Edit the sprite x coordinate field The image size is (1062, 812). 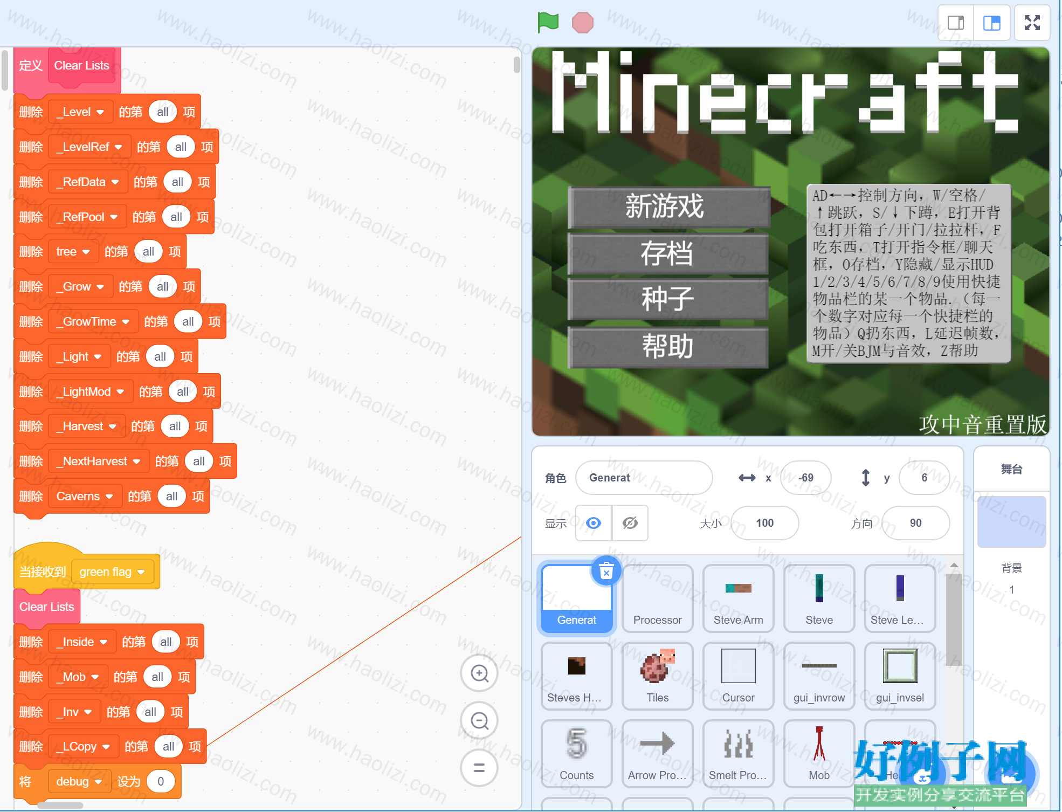[x=805, y=478]
